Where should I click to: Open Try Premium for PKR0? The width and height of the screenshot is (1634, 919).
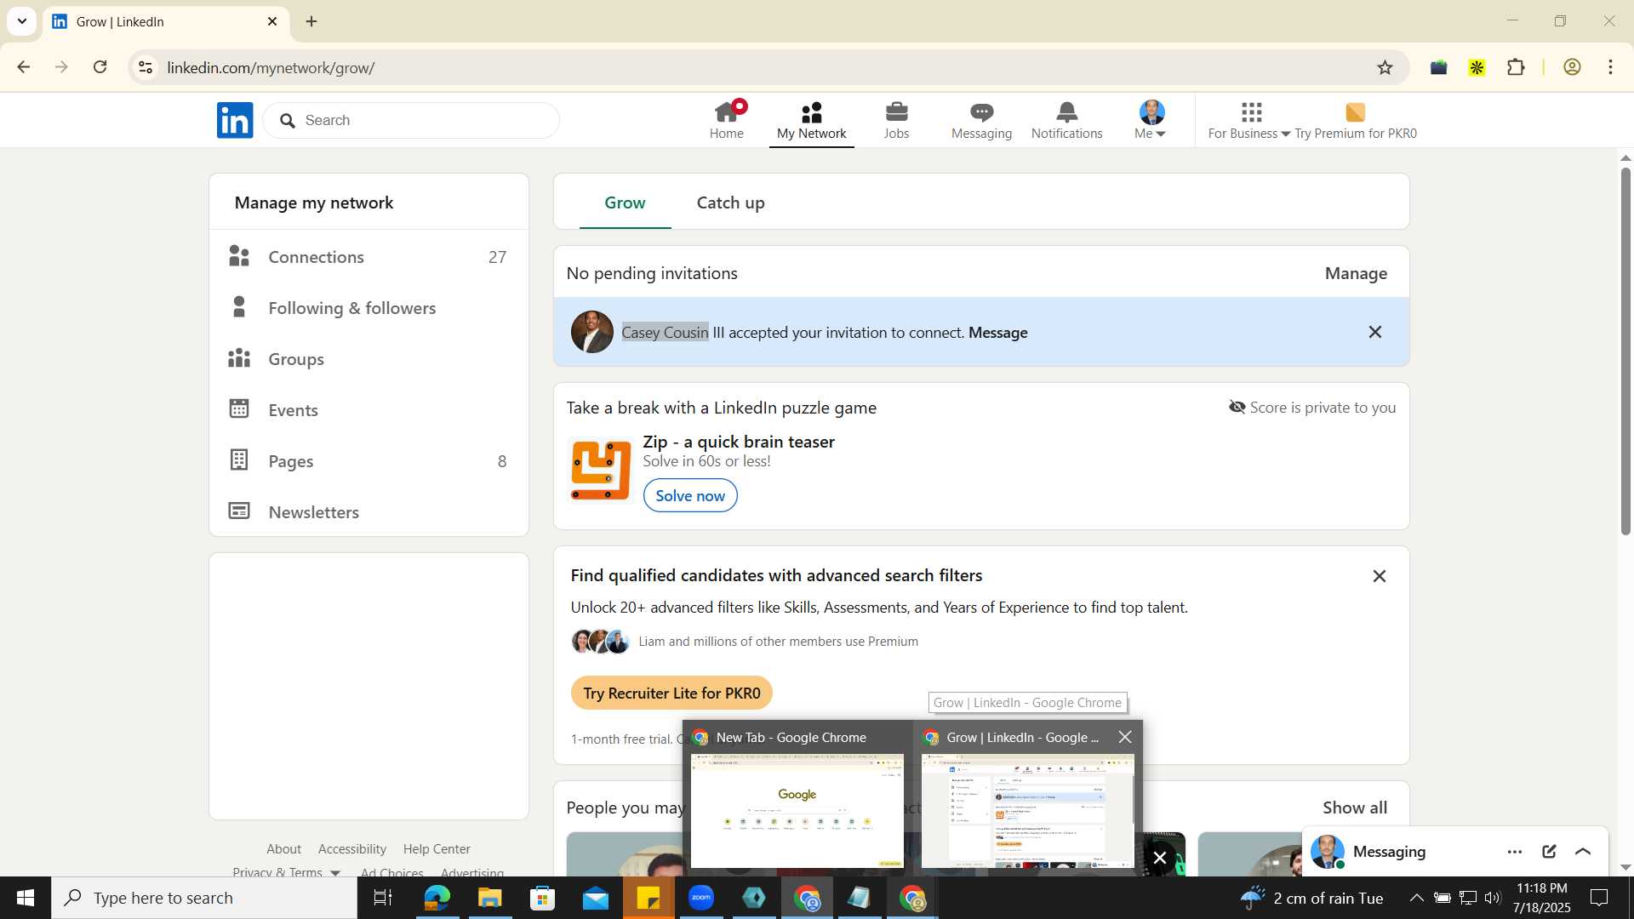coord(1356,120)
